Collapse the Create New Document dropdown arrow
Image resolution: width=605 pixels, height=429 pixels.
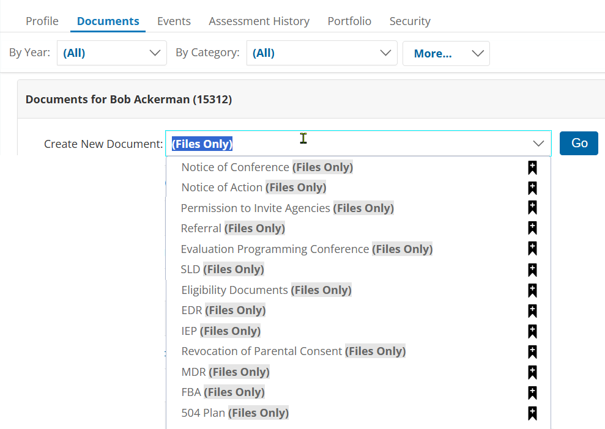[x=538, y=144]
